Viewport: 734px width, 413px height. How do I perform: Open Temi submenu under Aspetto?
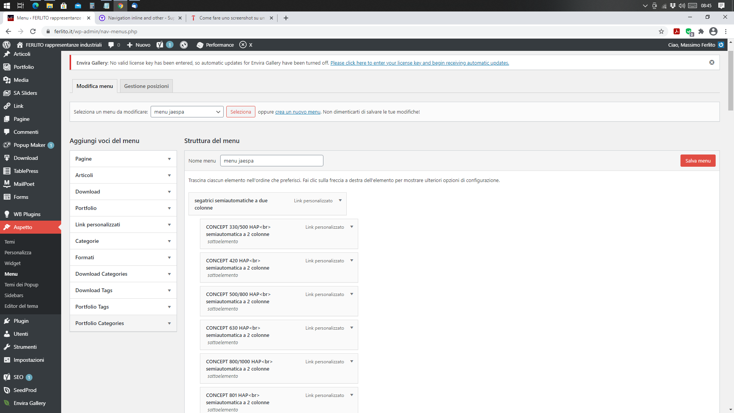coord(10,242)
